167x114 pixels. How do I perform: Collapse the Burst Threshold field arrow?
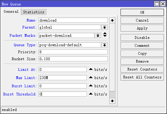point(91,94)
